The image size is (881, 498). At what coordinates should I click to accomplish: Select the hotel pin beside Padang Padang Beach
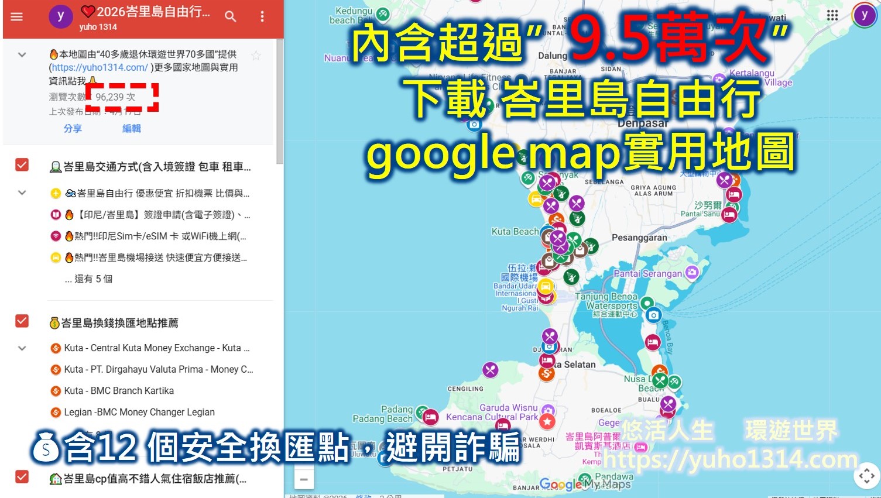430,417
